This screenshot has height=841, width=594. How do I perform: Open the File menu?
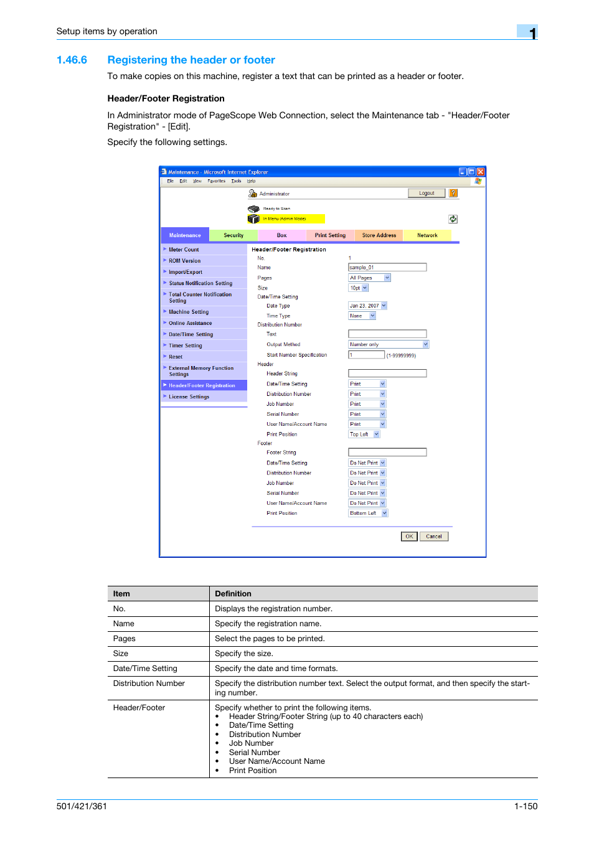(x=170, y=181)
